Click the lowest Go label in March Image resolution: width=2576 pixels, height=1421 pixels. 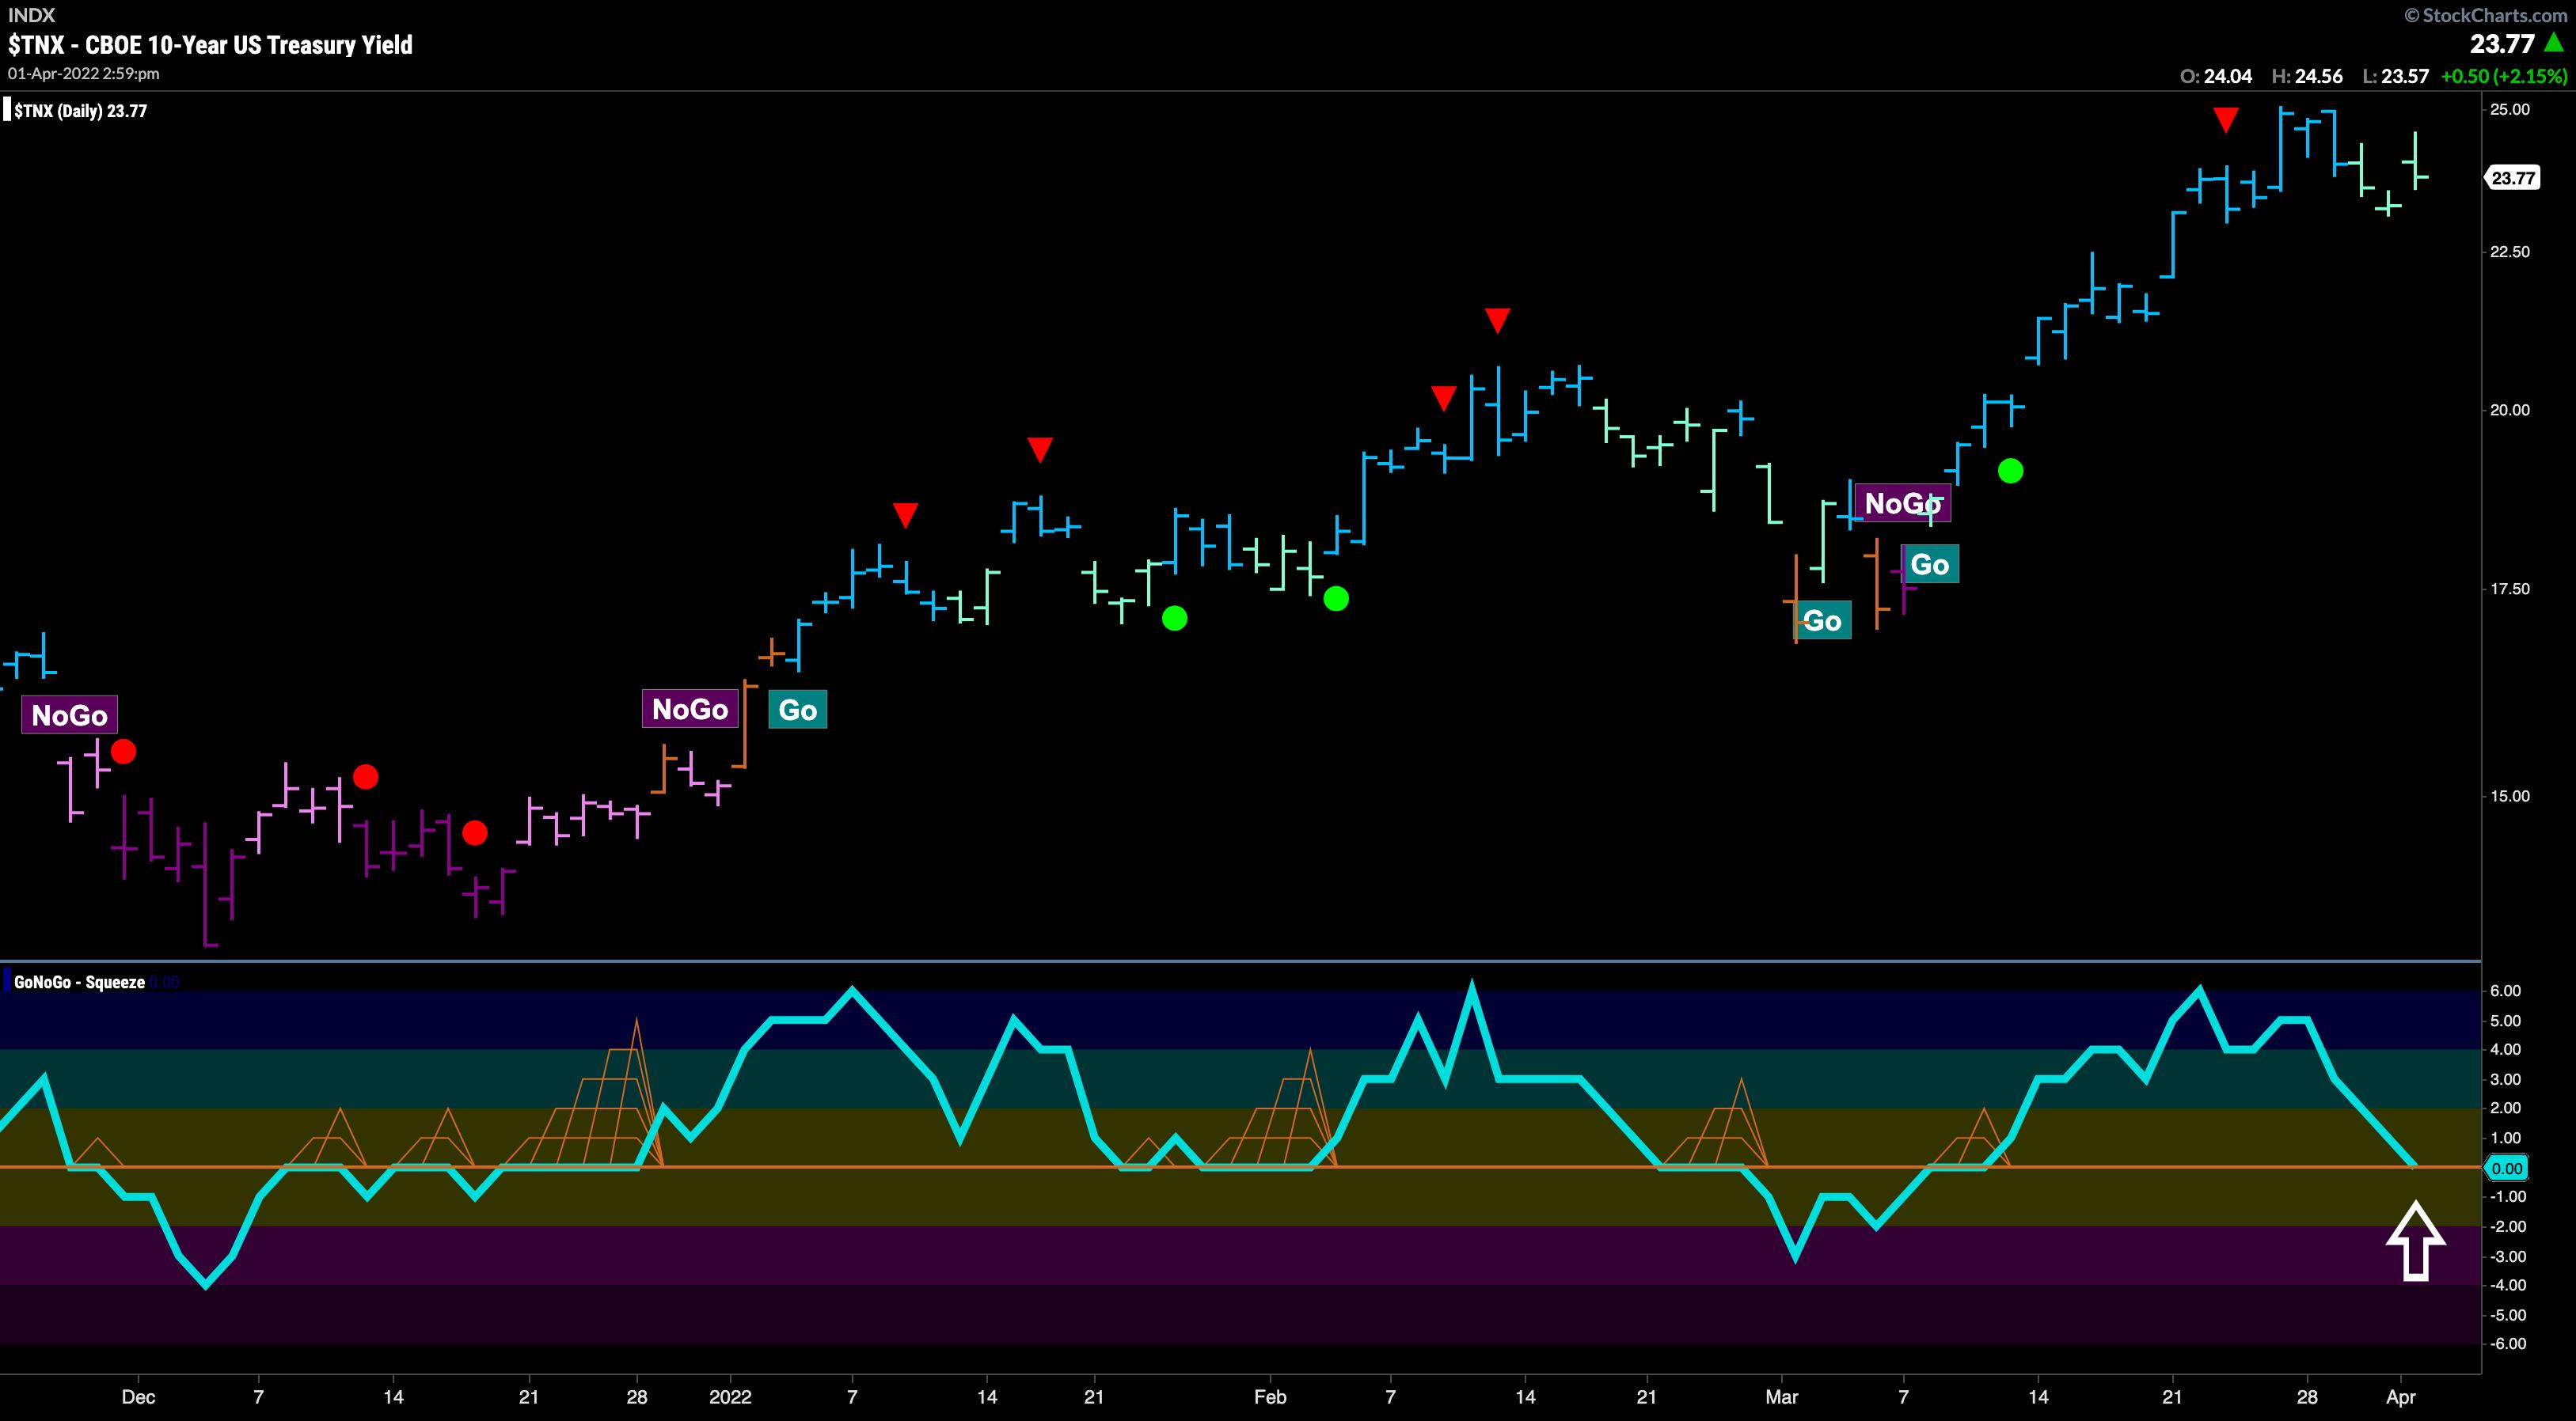click(x=1822, y=622)
